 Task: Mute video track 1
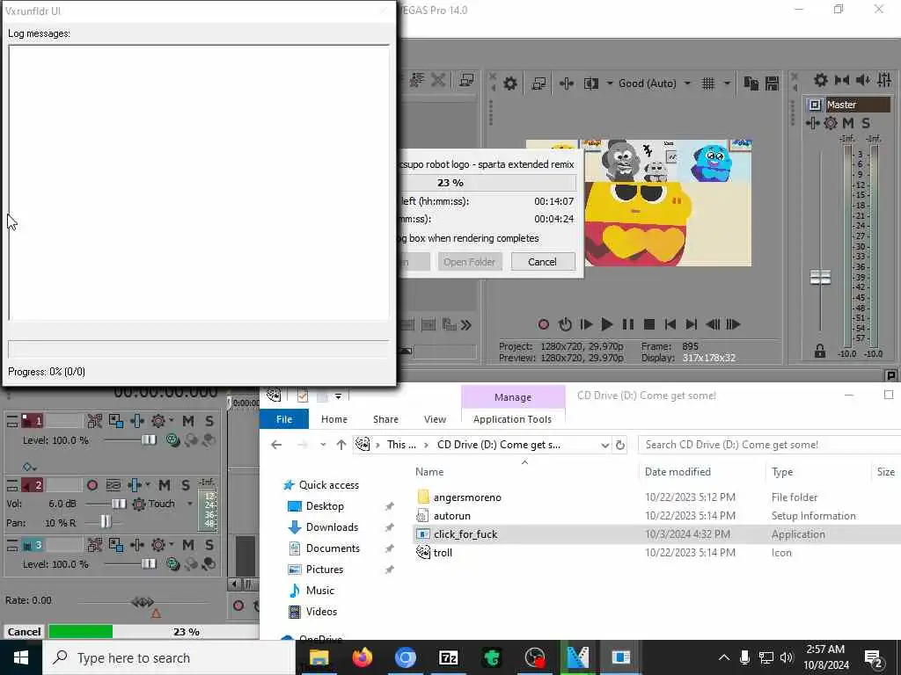point(188,421)
